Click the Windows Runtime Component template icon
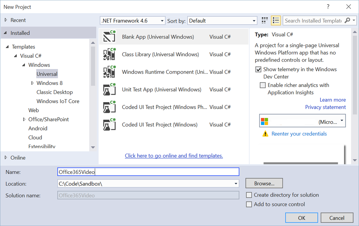 [109, 72]
